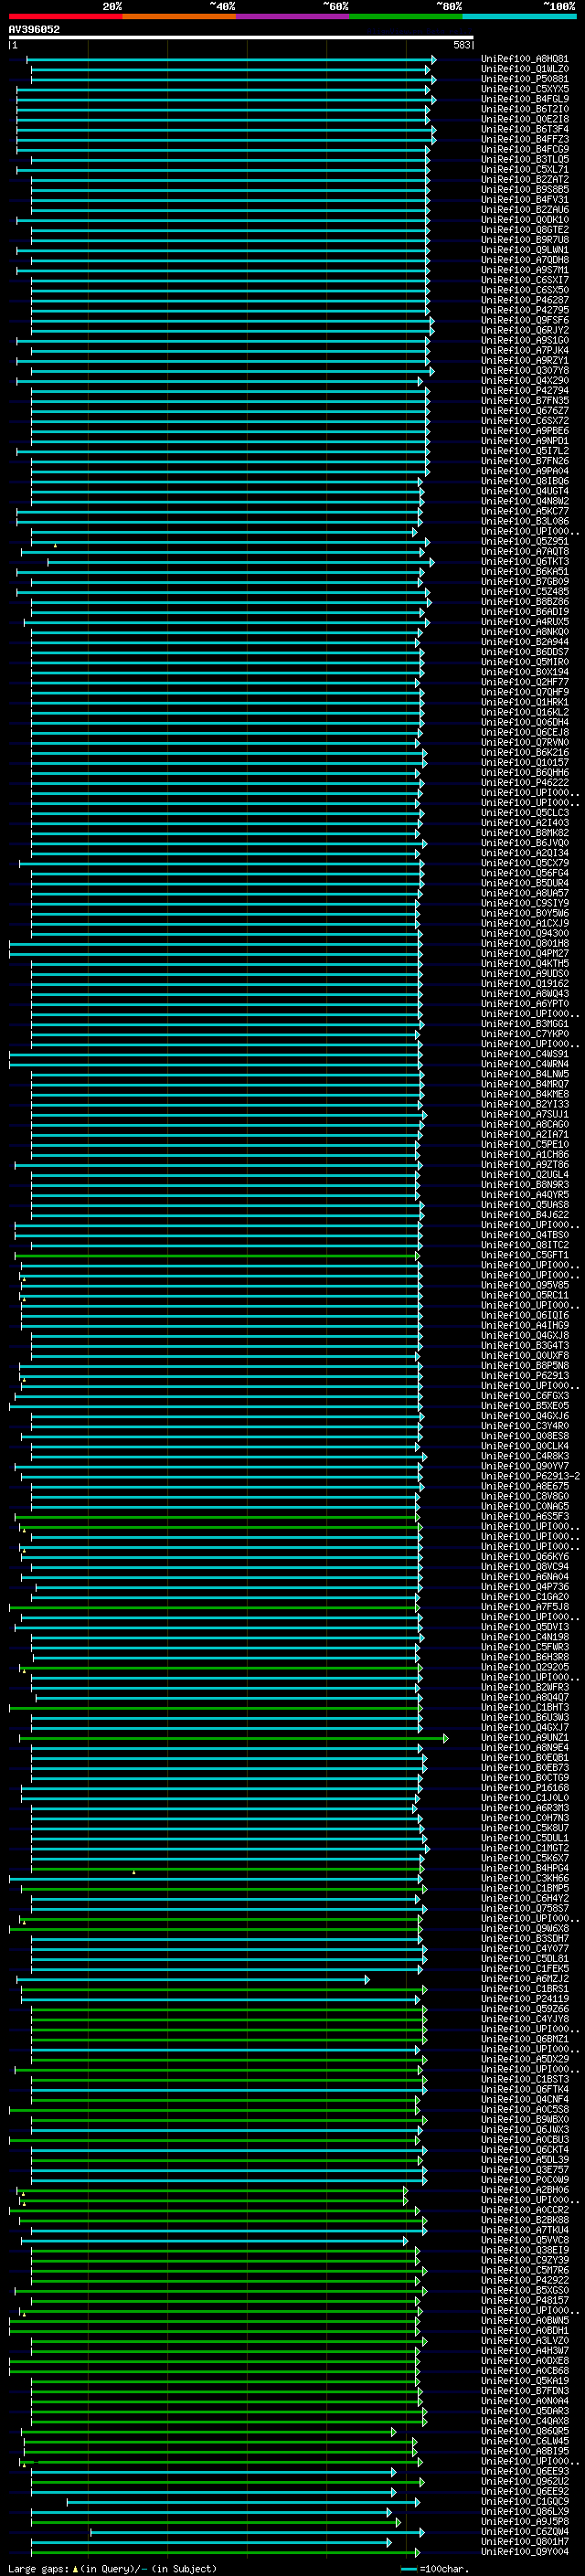This screenshot has height=2576, width=585.
Task: Select the label UniRef100_A9S7M1
Action: pos(525,270)
